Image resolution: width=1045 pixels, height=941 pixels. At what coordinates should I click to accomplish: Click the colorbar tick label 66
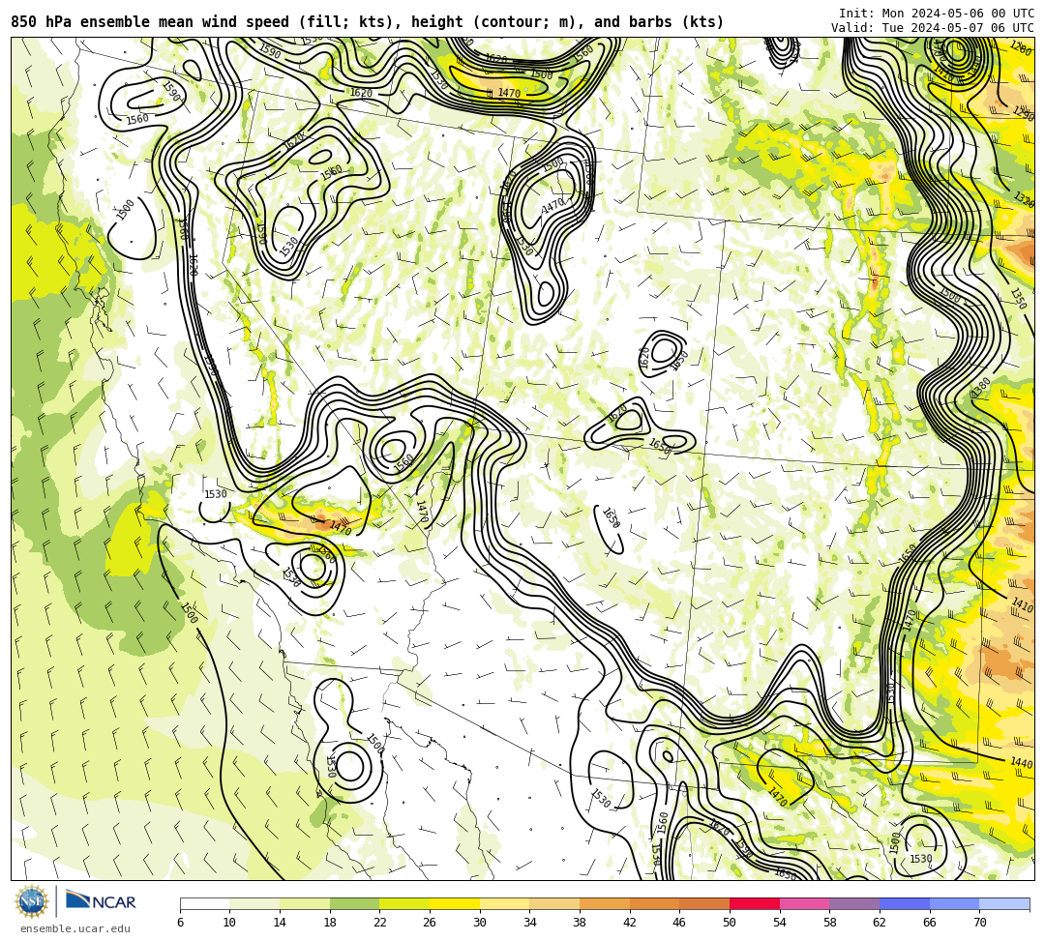pyautogui.click(x=930, y=923)
